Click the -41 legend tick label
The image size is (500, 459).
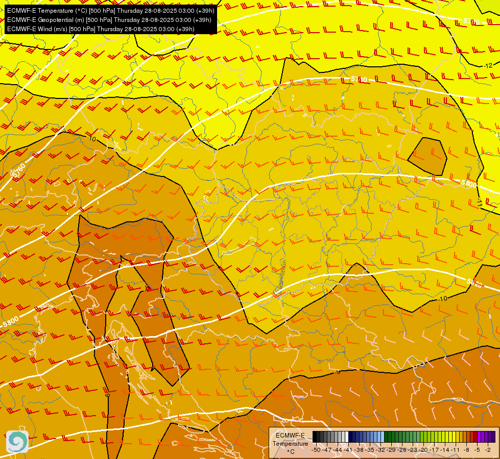coord(348,450)
